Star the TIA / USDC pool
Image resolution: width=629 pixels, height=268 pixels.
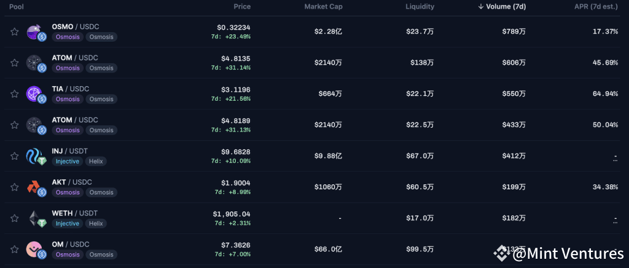tap(14, 94)
